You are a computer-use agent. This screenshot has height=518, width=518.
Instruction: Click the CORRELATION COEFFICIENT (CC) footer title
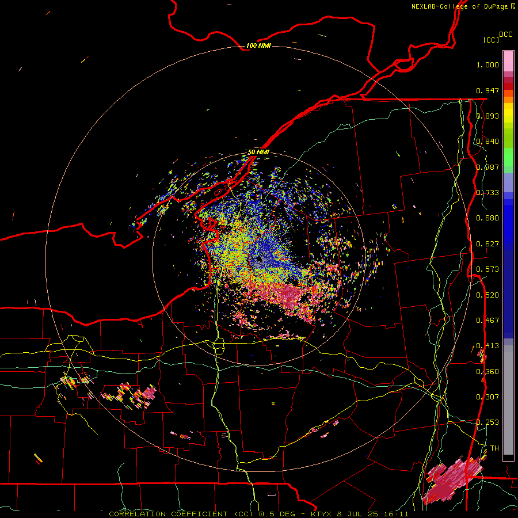182,514
